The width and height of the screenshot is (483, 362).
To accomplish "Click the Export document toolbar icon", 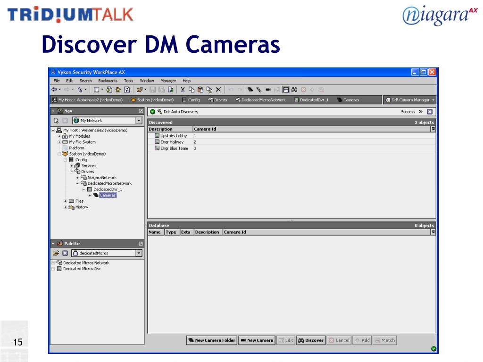I will coord(171,90).
